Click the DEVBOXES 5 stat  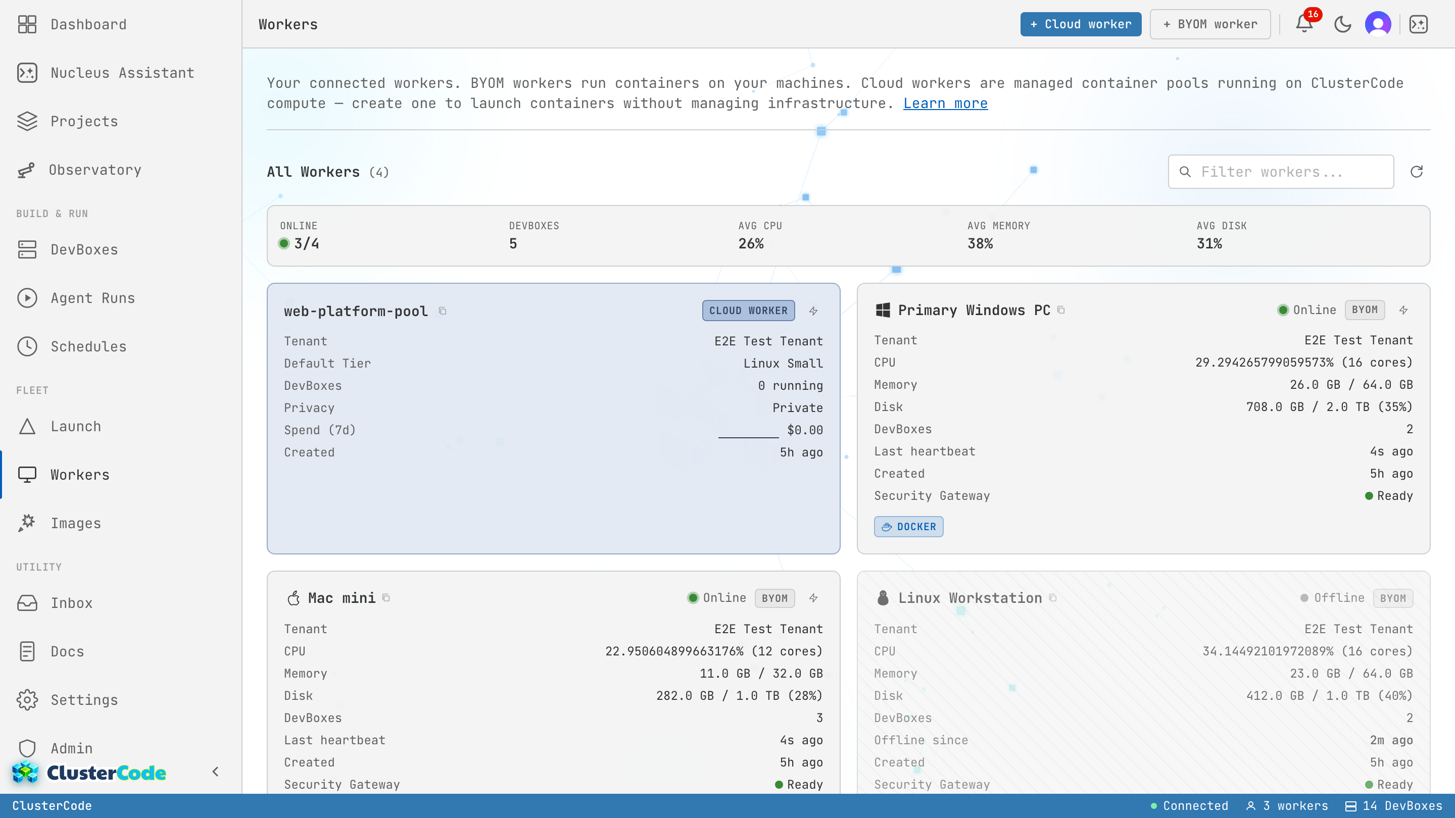coord(534,235)
